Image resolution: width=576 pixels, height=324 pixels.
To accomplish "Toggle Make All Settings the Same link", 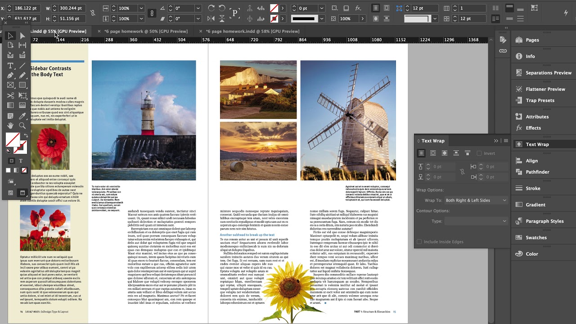I will [x=462, y=171].
